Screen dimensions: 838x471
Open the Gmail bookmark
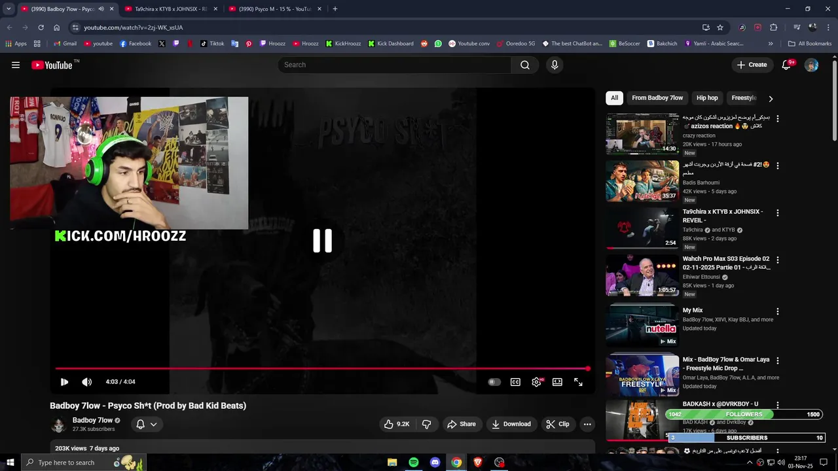65,44
